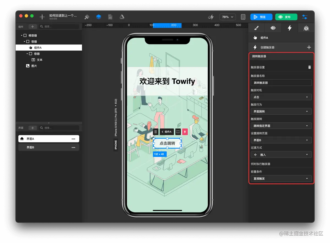Viewport: 330px width, 243px height.
Task: Collapse the 容器 that holds 组件A
Action: click(24, 42)
